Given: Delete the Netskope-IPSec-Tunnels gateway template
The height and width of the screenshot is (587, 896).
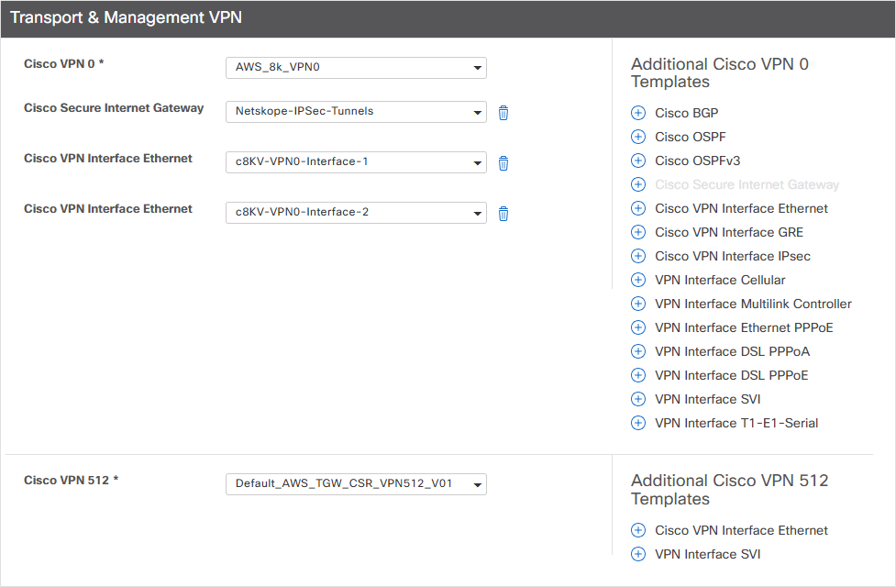Looking at the screenshot, I should click(503, 112).
